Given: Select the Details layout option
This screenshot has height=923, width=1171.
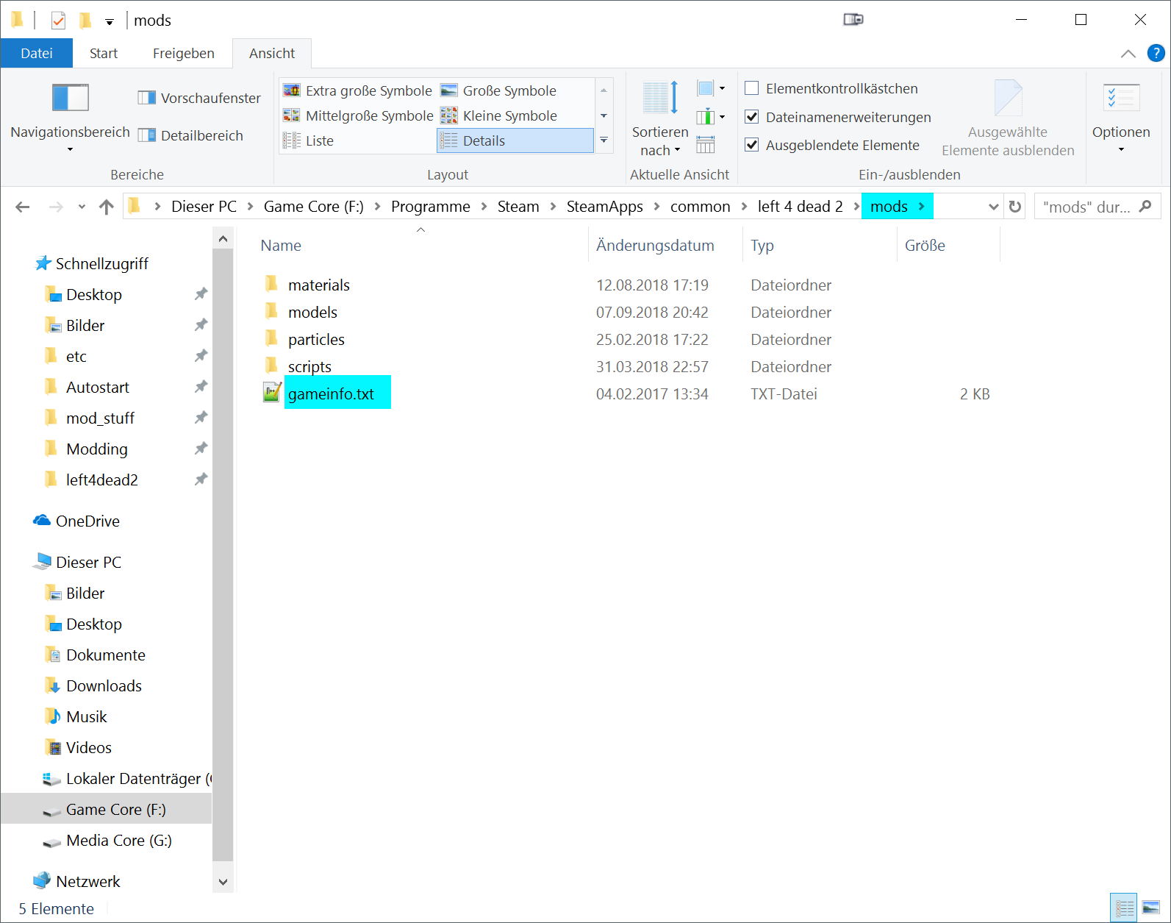Looking at the screenshot, I should [x=515, y=140].
